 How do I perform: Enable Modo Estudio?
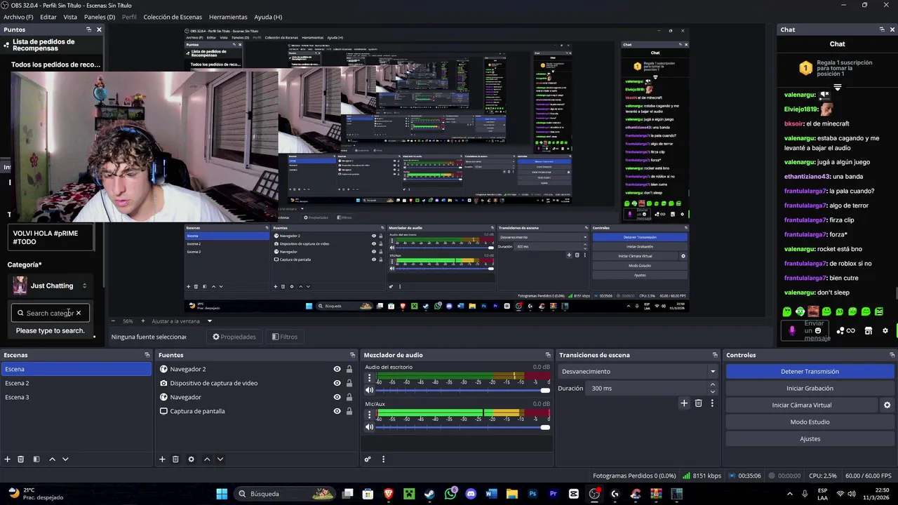[x=810, y=422]
